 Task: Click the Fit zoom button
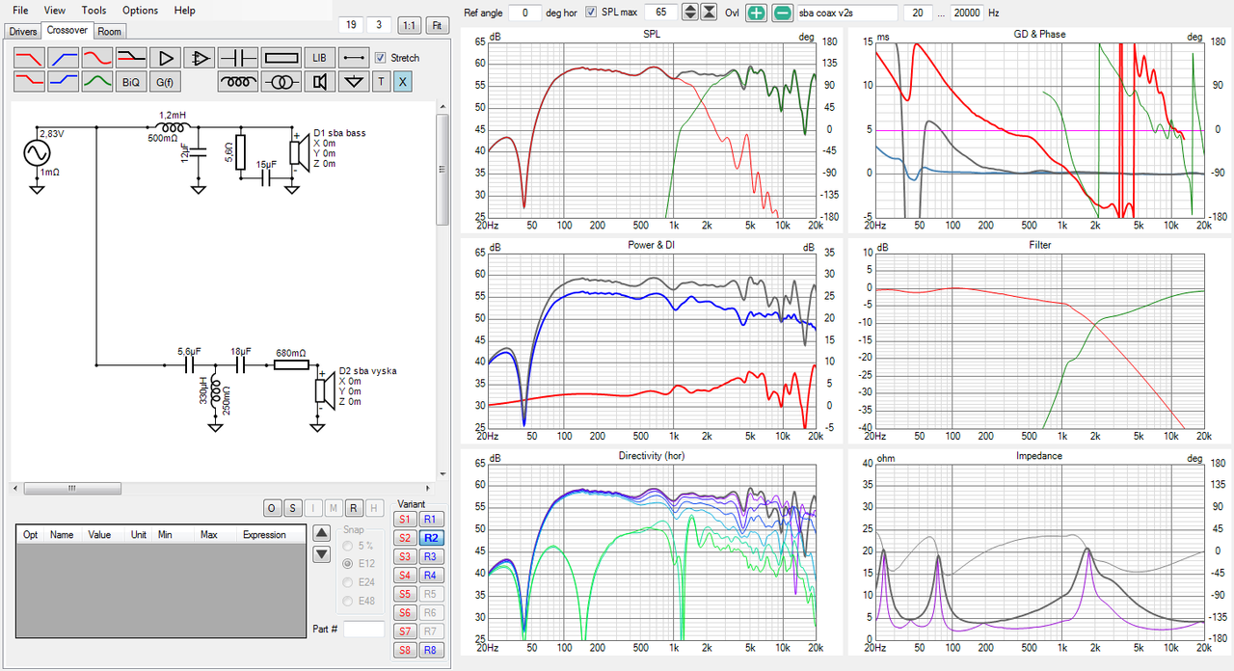pos(438,25)
